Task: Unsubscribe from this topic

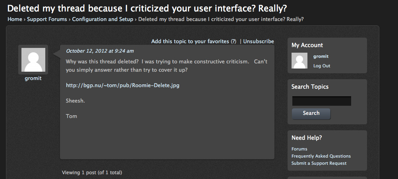Action: tap(259, 41)
